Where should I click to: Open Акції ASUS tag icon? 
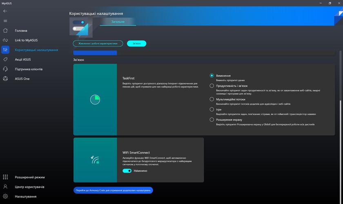coord(5,59)
